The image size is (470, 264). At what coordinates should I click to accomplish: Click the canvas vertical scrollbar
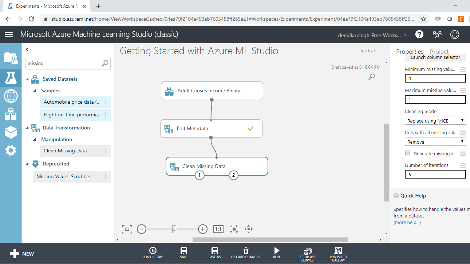coord(386,163)
